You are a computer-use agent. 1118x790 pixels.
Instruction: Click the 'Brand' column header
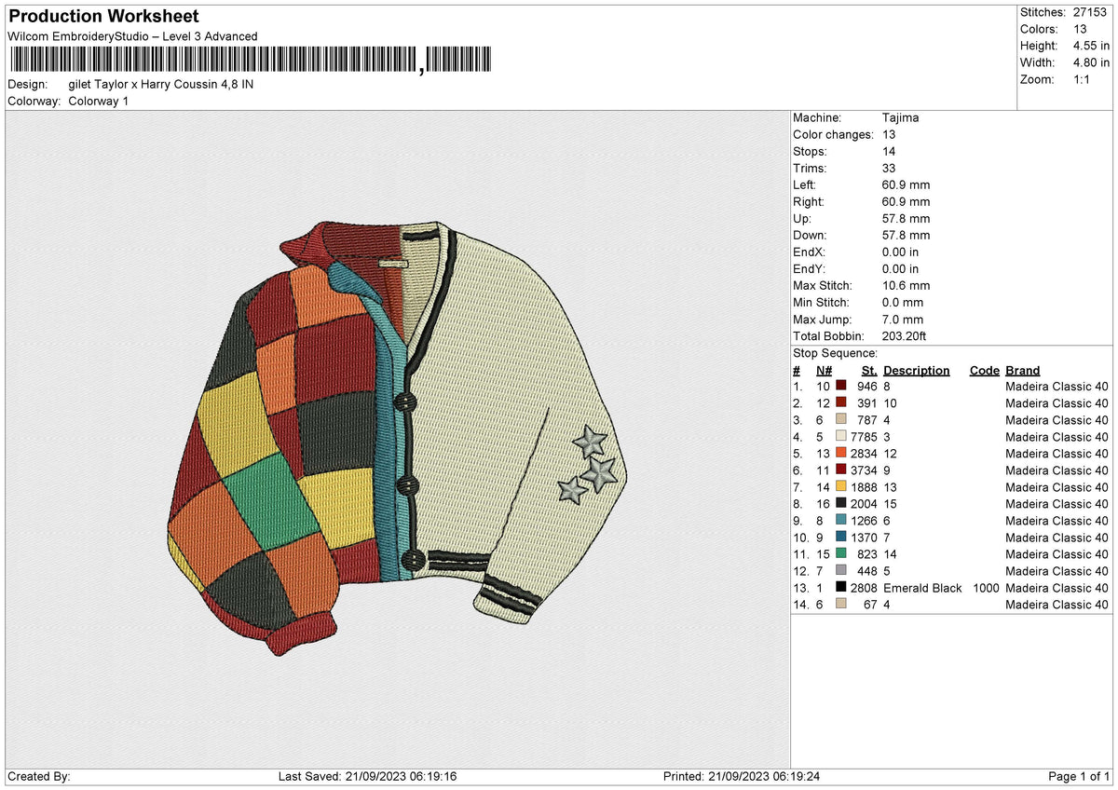(x=1023, y=370)
